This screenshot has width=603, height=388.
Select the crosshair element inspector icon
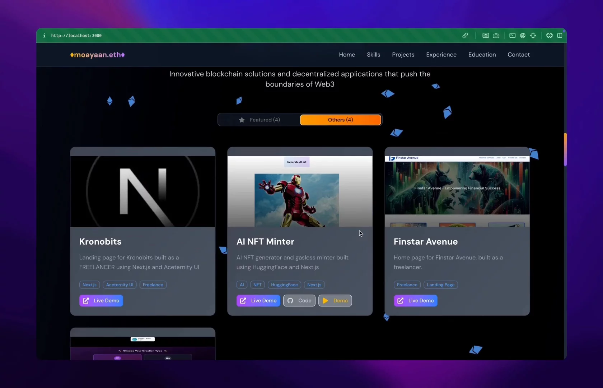(x=533, y=36)
